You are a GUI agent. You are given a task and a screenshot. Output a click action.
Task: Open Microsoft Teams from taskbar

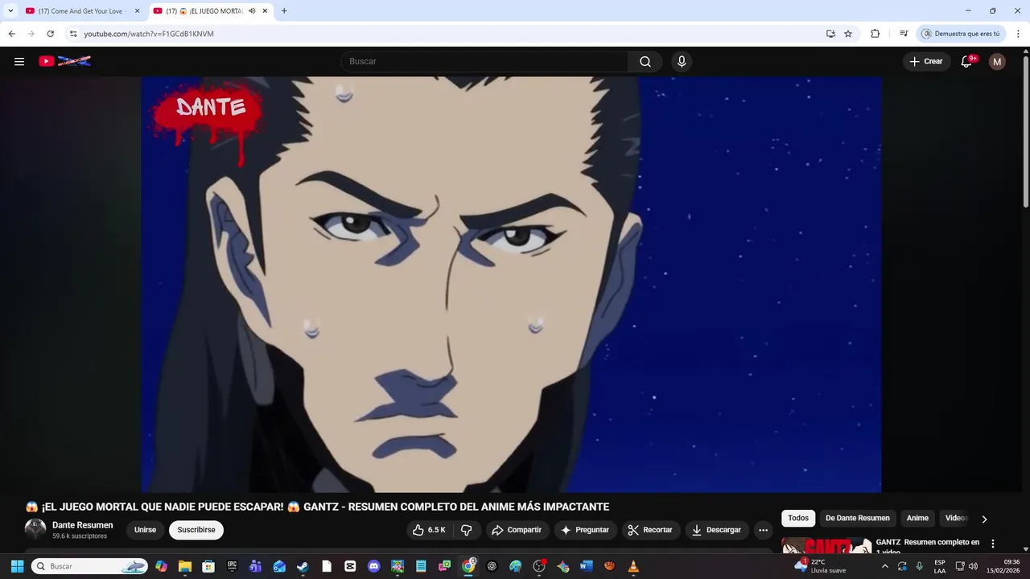[255, 566]
